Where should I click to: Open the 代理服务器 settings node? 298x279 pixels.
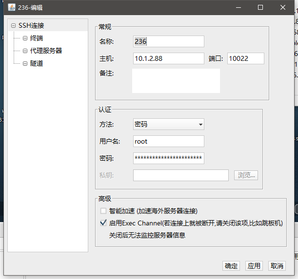pos(46,51)
